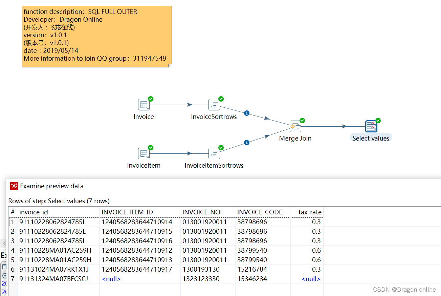Screen dimensions: 441x296
Task: Click the null INVOICE_ITEM_ID cell in row 7
Action: (140, 279)
